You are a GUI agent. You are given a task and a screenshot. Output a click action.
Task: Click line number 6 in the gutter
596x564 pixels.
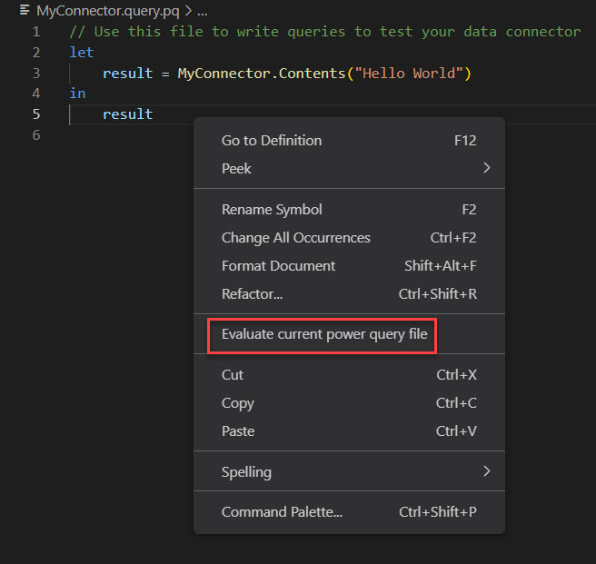pos(36,135)
